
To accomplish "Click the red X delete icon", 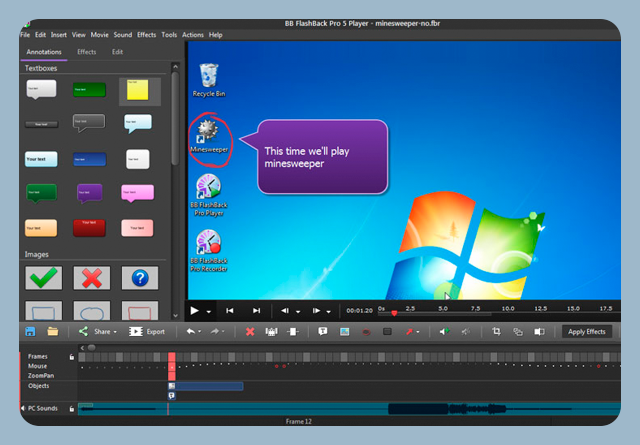I will click(250, 332).
